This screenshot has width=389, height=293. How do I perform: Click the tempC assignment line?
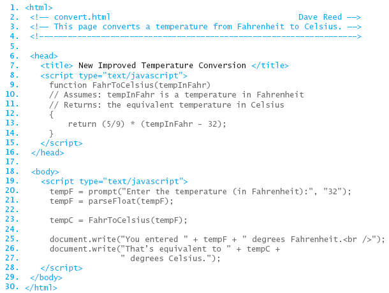[119, 220]
